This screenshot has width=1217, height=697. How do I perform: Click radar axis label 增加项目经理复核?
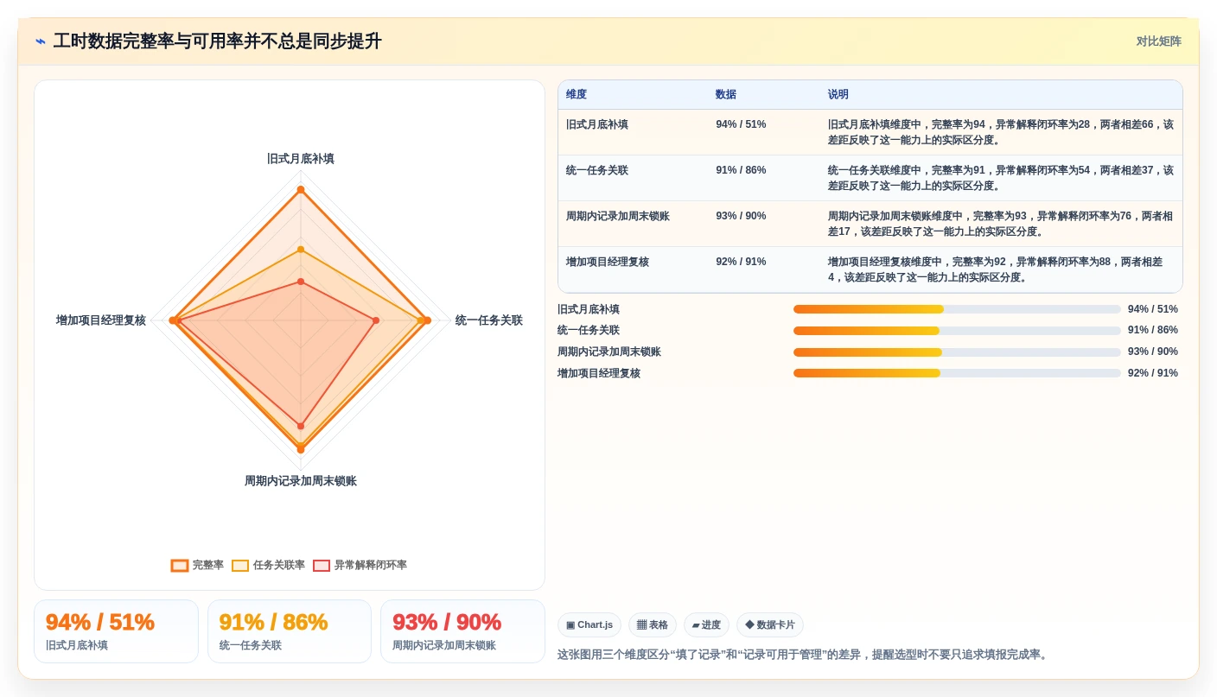pyautogui.click(x=101, y=320)
